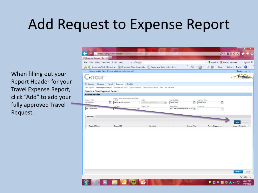Screen dimensions: 258x193
Task: Click the New Cash Advance link
Action: (x=167, y=88)
